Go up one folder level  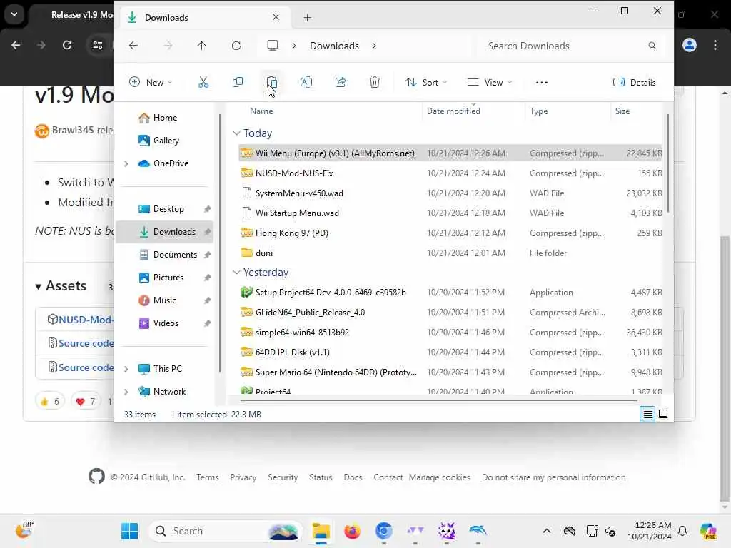[x=201, y=46]
